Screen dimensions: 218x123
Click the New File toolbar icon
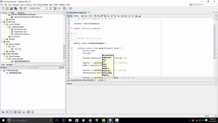pyautogui.click(x=3, y=8)
